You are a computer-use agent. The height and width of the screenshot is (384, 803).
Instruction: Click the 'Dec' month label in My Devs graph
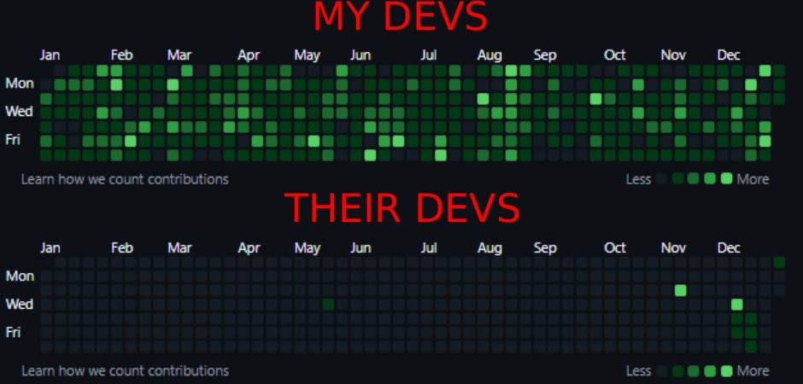tap(729, 55)
